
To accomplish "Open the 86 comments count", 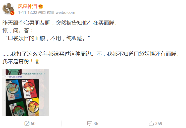I will pyautogui.click(x=96, y=123).
